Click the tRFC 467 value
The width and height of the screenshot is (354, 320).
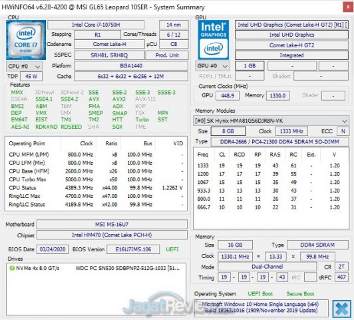pyautogui.click(x=341, y=277)
